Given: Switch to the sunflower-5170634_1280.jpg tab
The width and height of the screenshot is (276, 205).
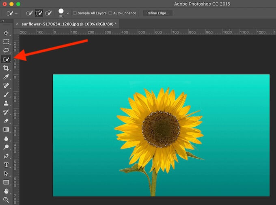Looking at the screenshot, I should point(69,24).
